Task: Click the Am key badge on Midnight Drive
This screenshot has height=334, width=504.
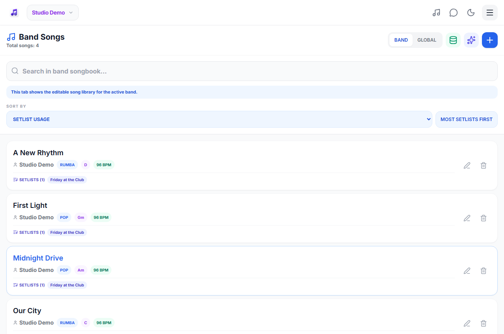Action: point(81,270)
